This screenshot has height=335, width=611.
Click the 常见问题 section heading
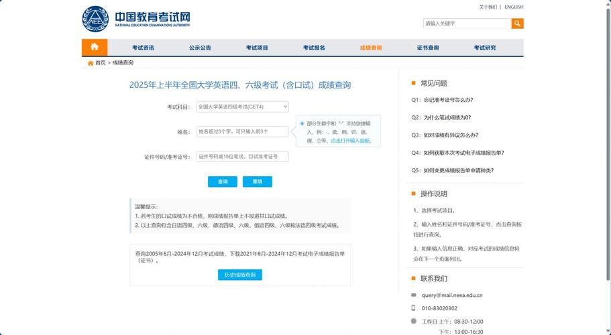[x=434, y=83]
